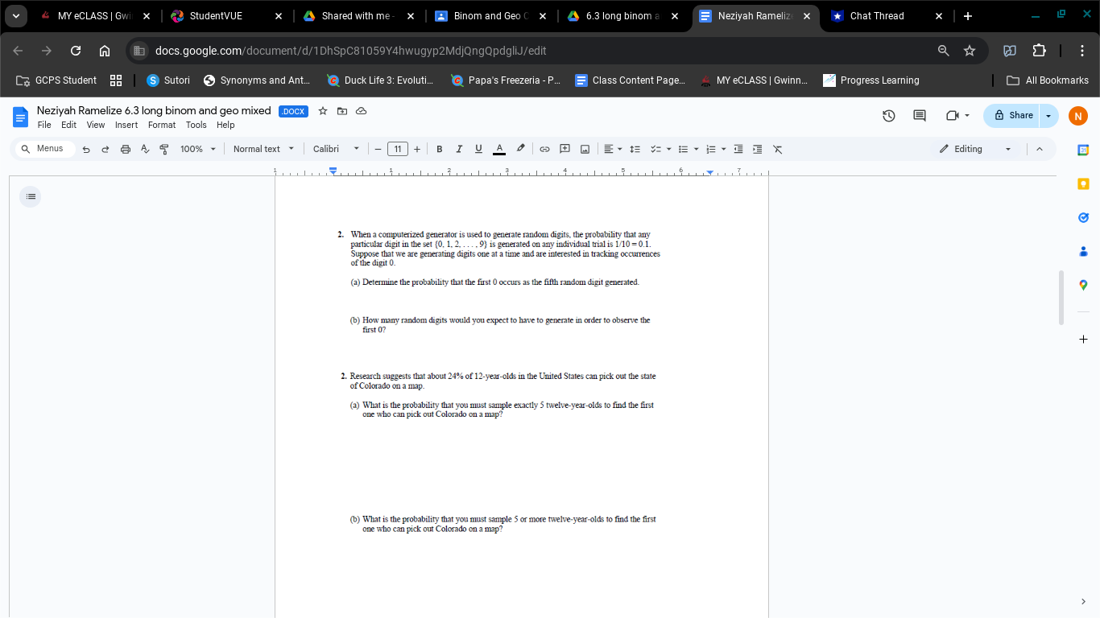Open spelling and grammar check icon

pyautogui.click(x=145, y=149)
